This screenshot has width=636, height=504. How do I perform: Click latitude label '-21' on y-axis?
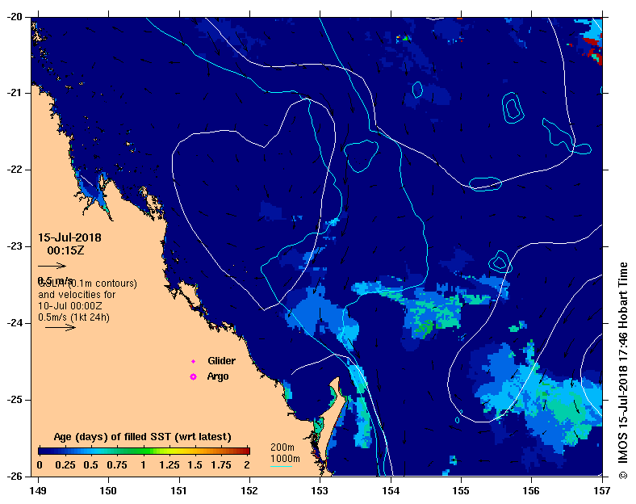pyautogui.click(x=15, y=94)
